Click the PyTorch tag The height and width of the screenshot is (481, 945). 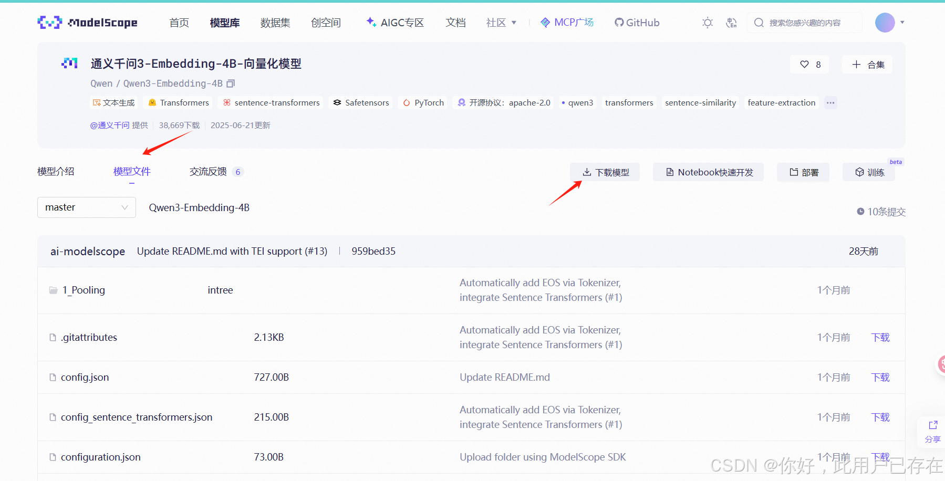(423, 102)
